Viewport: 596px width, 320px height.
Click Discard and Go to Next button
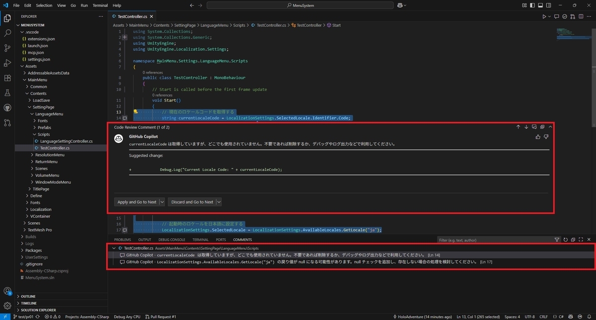click(x=192, y=202)
